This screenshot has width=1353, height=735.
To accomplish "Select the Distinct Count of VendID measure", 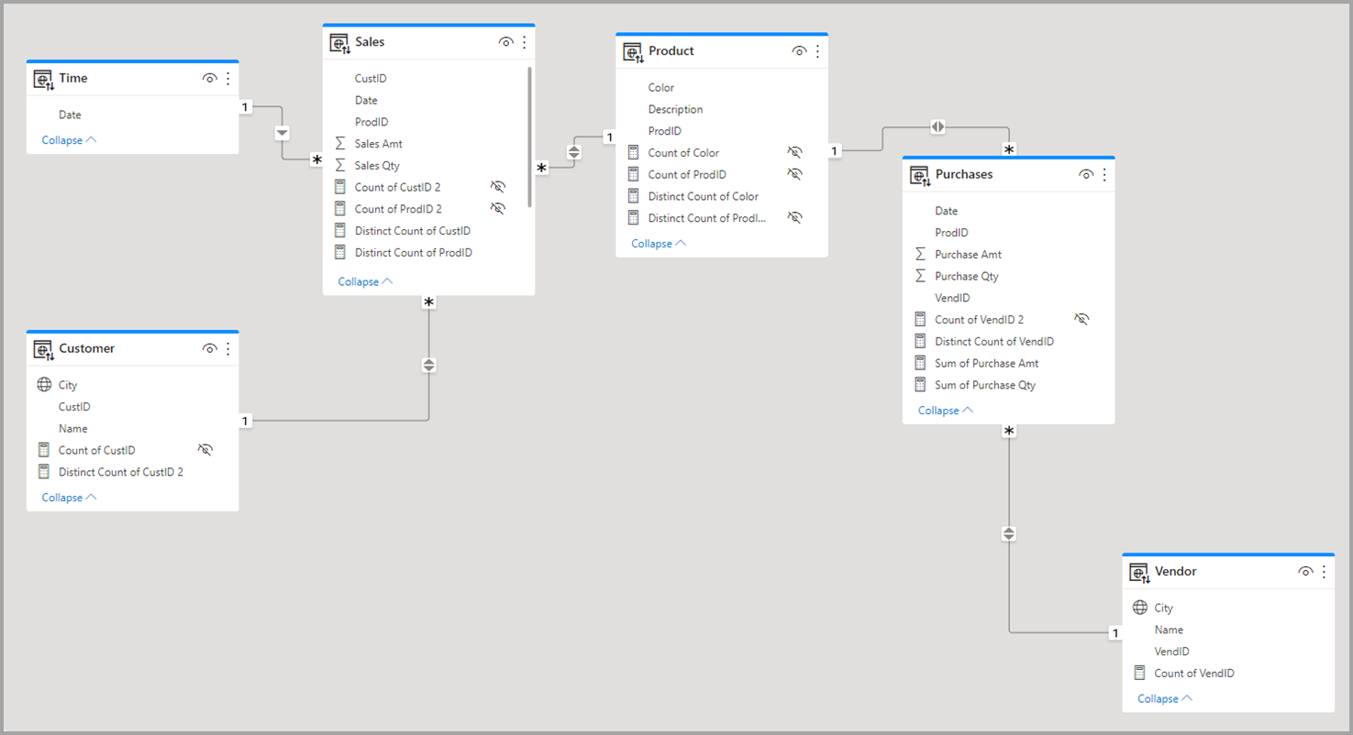I will click(993, 341).
